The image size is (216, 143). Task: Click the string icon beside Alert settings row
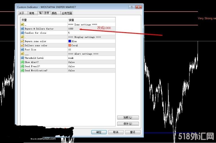(22, 54)
